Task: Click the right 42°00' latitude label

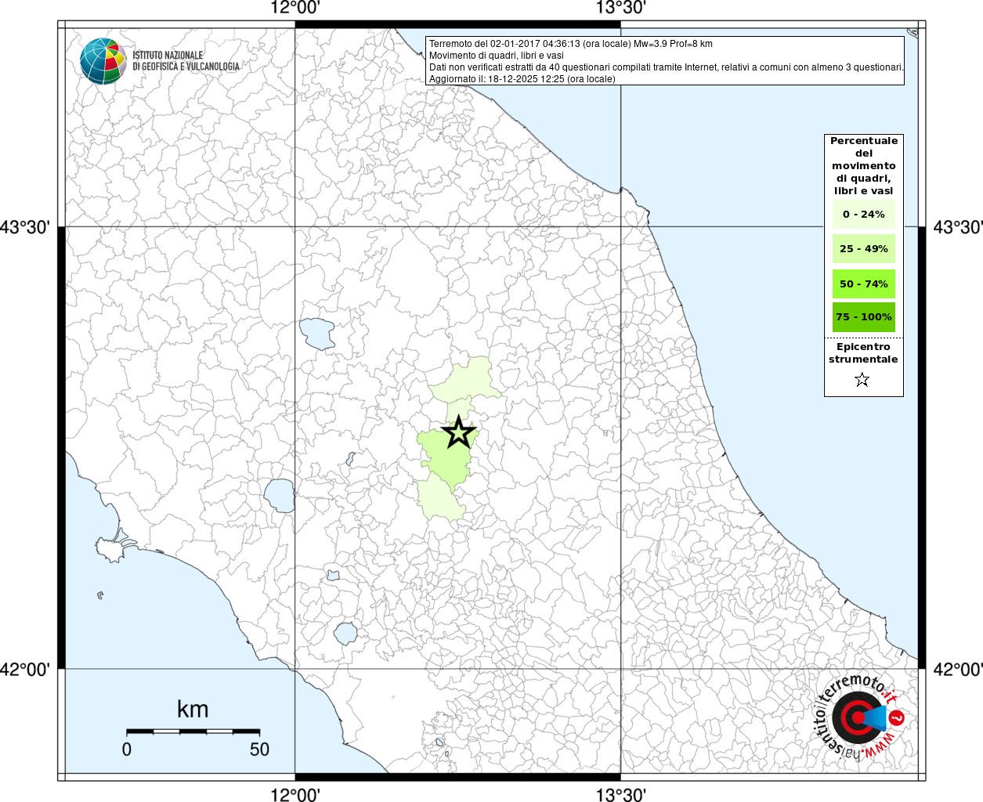Action: (957, 670)
